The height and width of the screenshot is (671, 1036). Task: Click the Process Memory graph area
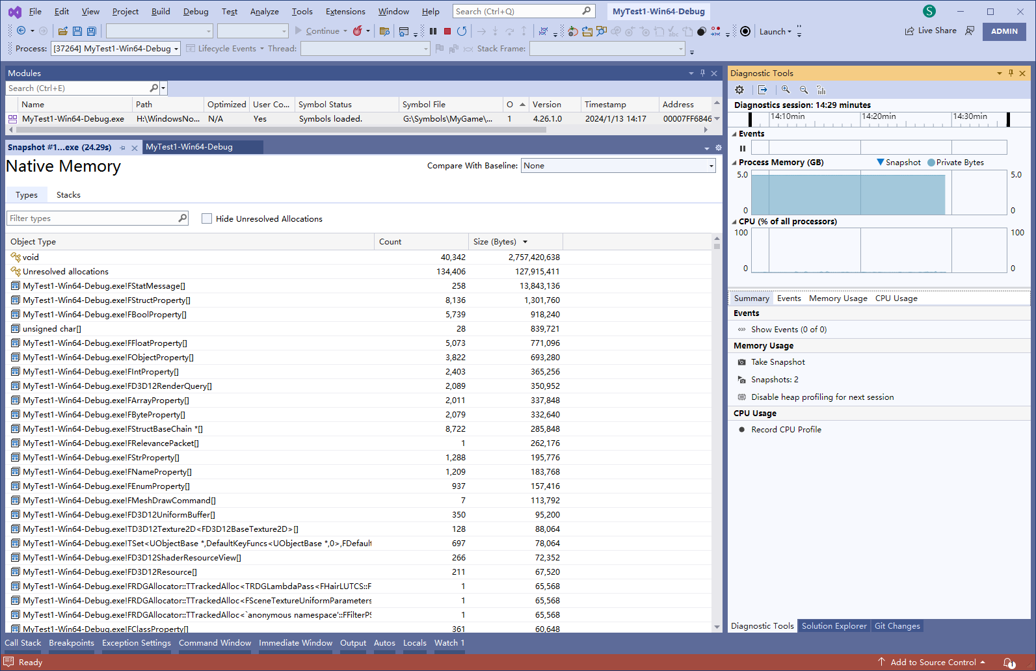879,192
